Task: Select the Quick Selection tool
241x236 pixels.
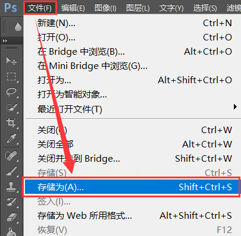Action: [x=11, y=108]
